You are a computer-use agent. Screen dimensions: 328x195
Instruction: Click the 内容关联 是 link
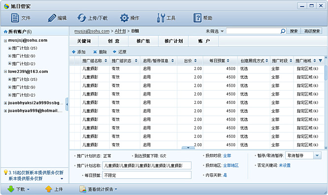(x=225, y=175)
